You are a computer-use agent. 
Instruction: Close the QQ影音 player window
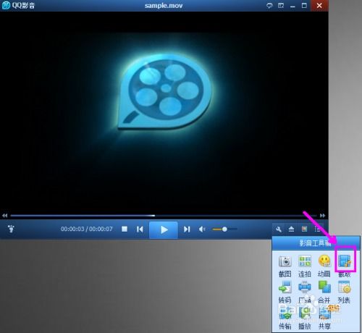click(319, 6)
